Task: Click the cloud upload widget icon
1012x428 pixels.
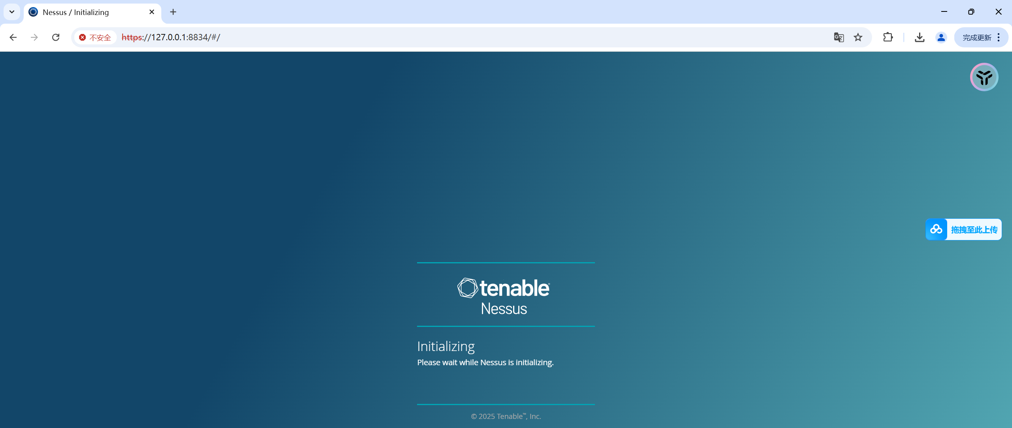Action: (x=936, y=229)
